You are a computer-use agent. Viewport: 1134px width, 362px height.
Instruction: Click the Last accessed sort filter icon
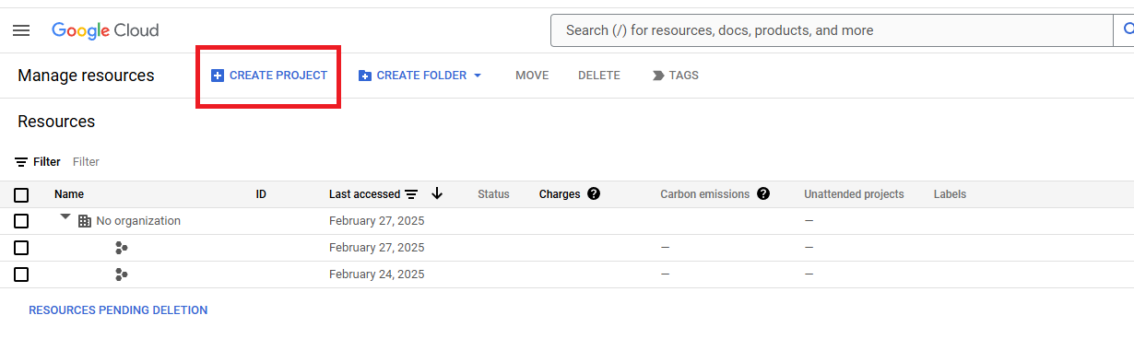[411, 194]
